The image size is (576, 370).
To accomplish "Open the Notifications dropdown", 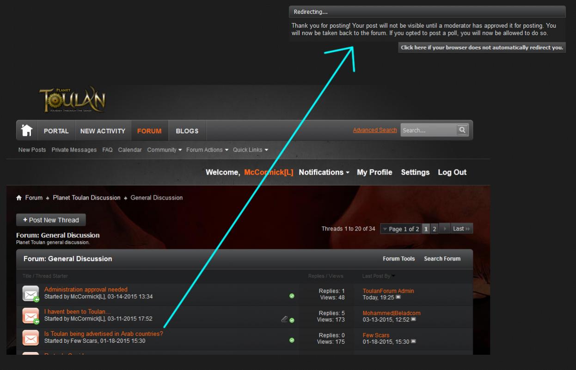I will 324,172.
